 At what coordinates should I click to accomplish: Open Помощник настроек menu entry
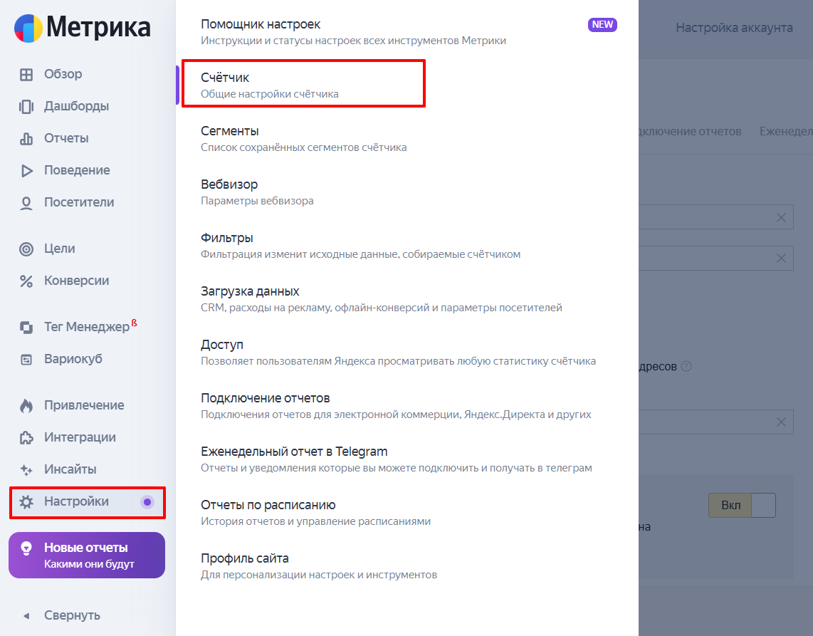tap(261, 25)
